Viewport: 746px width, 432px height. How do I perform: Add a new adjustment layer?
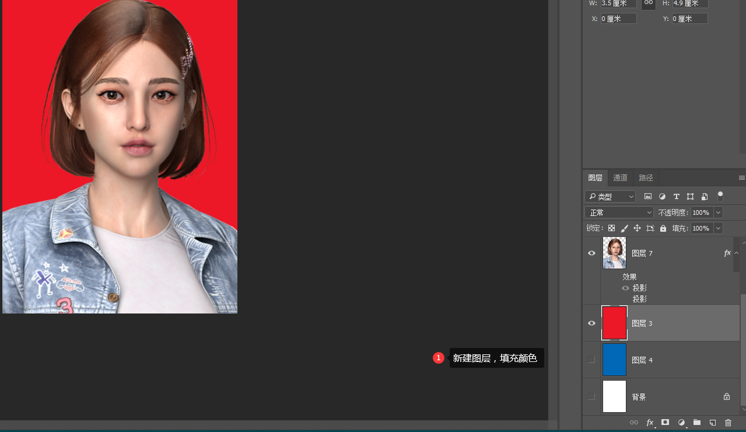coord(681,423)
